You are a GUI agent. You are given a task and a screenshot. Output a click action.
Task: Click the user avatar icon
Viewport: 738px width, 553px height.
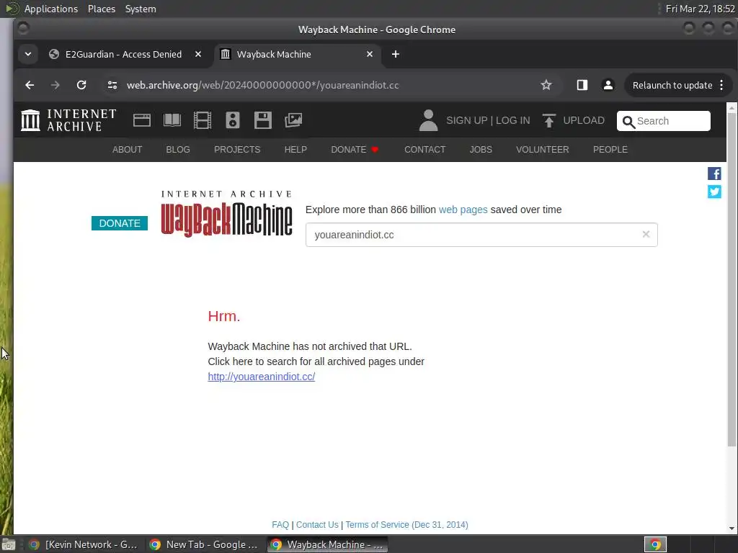[428, 120]
